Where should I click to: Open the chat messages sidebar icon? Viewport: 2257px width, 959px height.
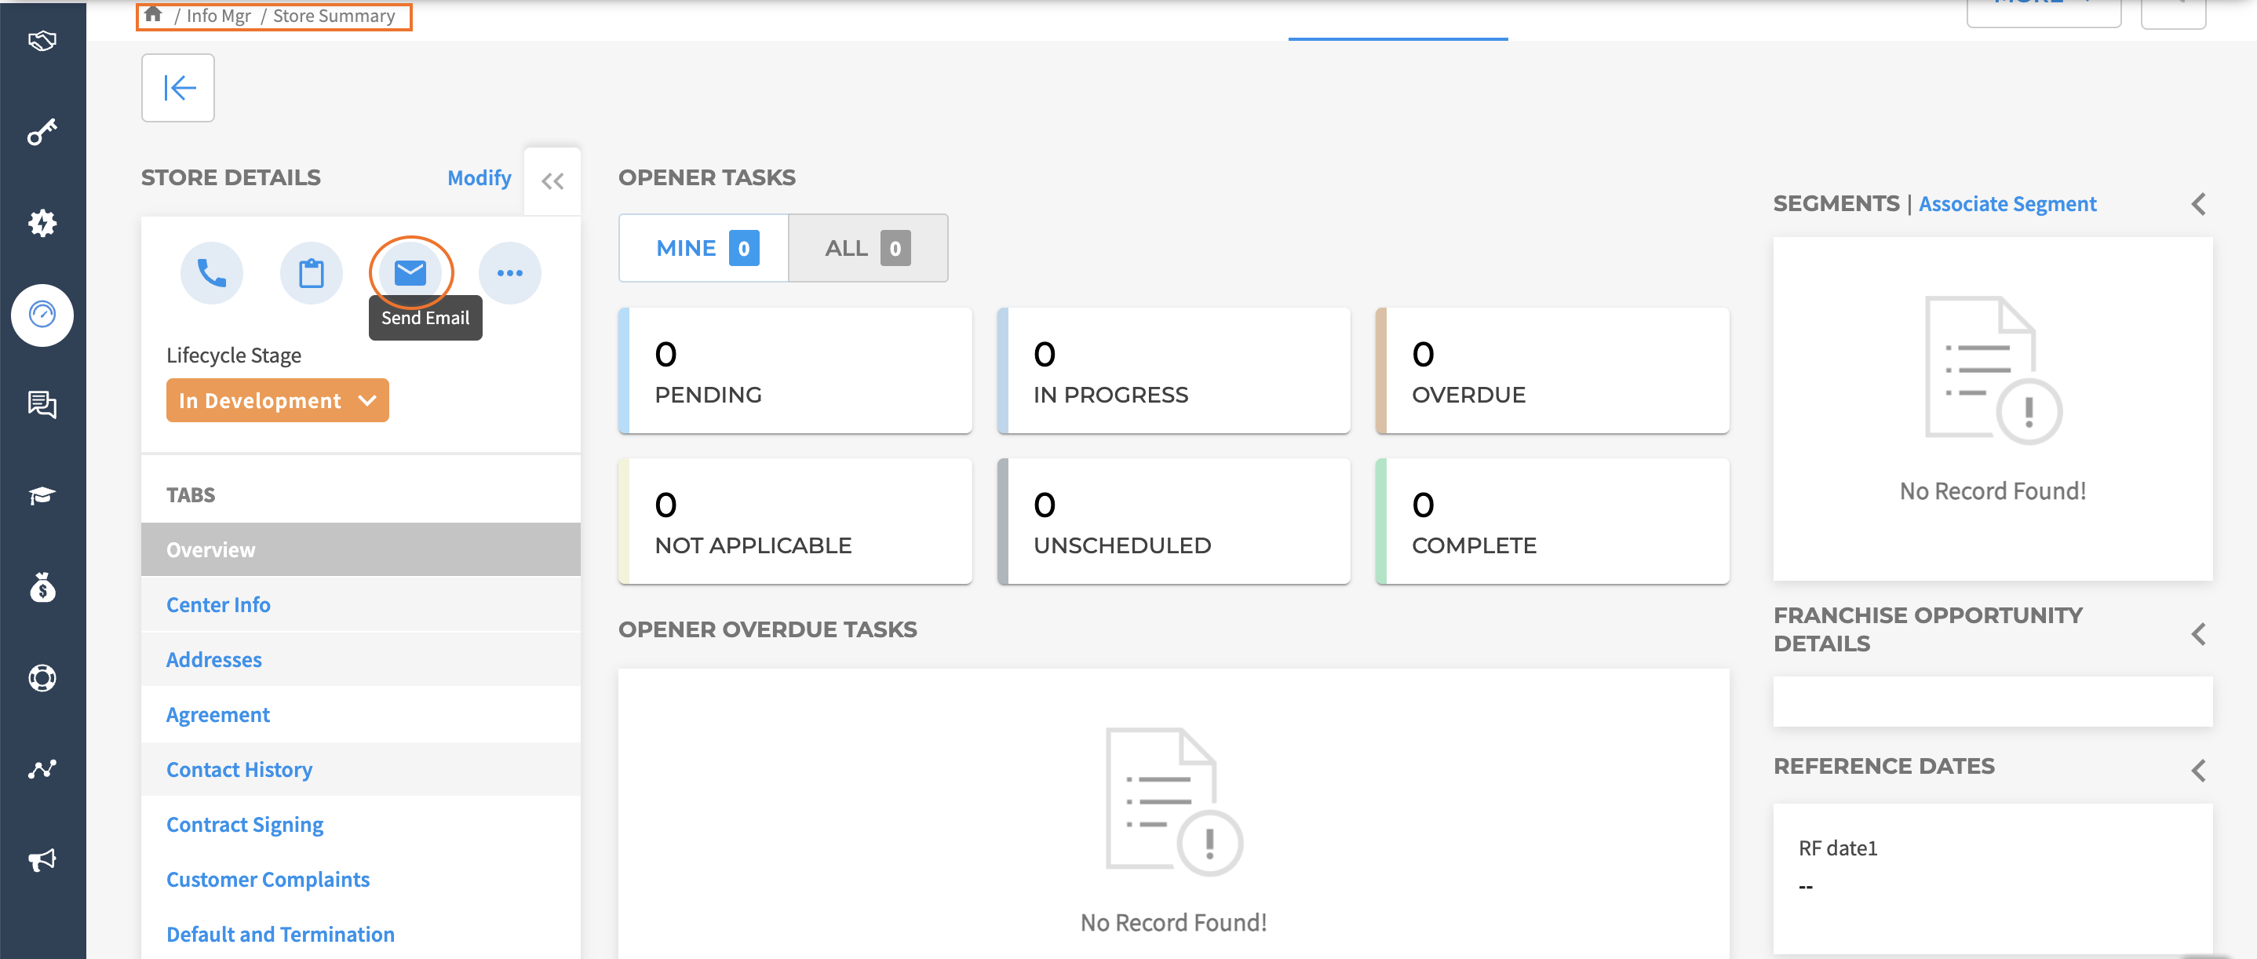42,405
